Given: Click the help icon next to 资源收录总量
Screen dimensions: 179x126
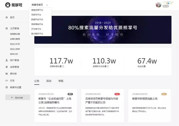Looking at the screenshot, I should coord(63,66).
